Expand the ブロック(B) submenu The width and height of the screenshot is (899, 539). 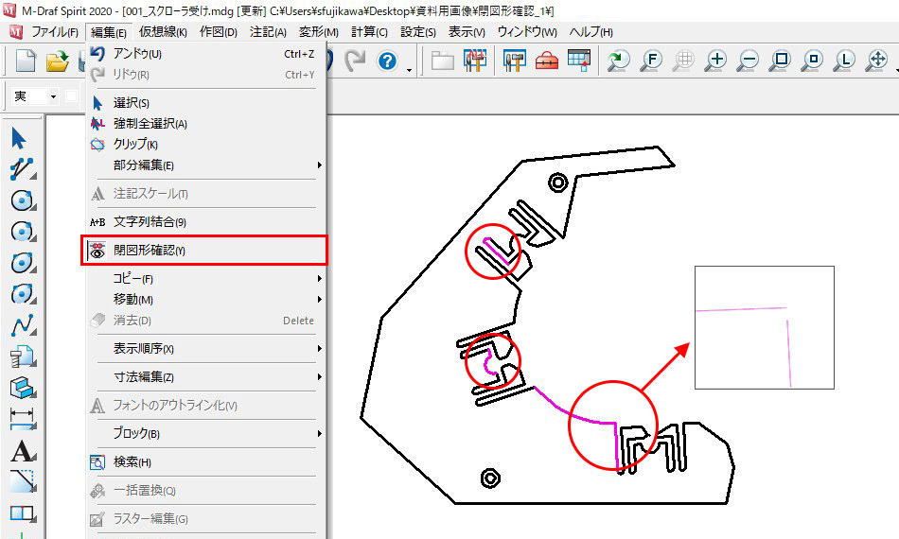(206, 434)
